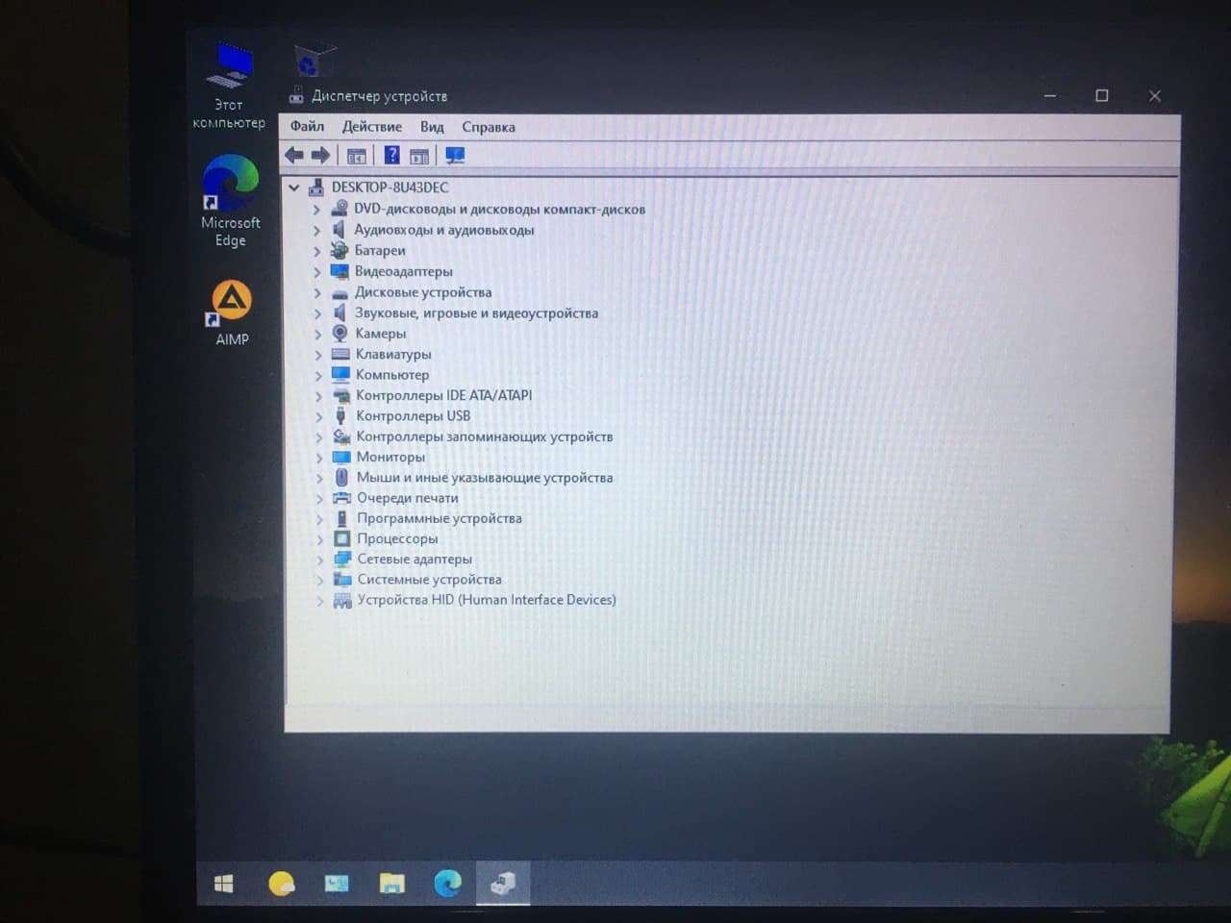Select Звуковые, игровые и видеоустройства row
The width and height of the screenshot is (1231, 923).
(x=476, y=312)
